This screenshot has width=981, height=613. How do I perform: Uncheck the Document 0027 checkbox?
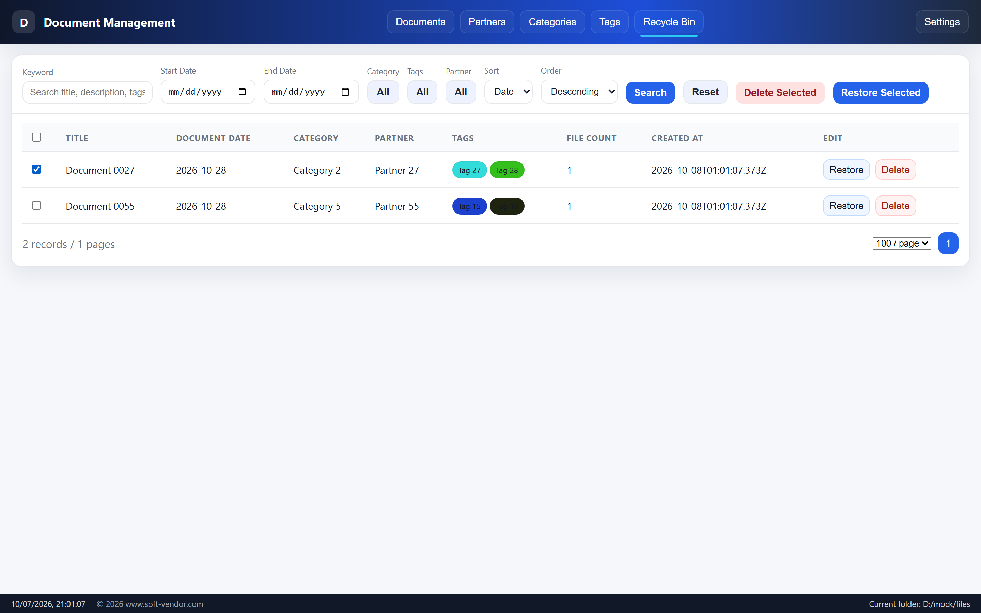(36, 170)
